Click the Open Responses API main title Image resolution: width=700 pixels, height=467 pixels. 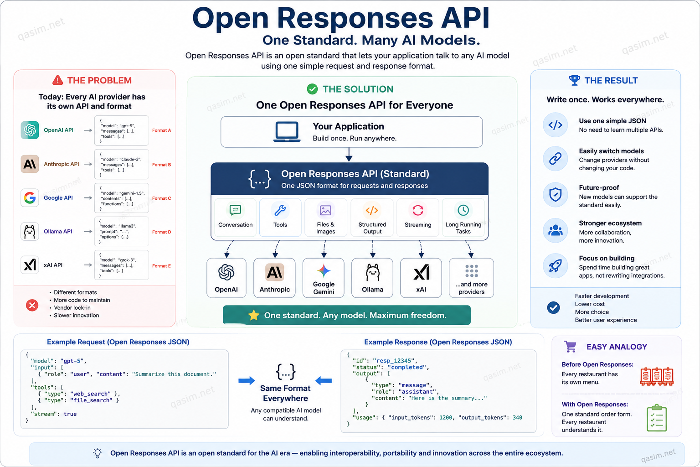point(341,18)
